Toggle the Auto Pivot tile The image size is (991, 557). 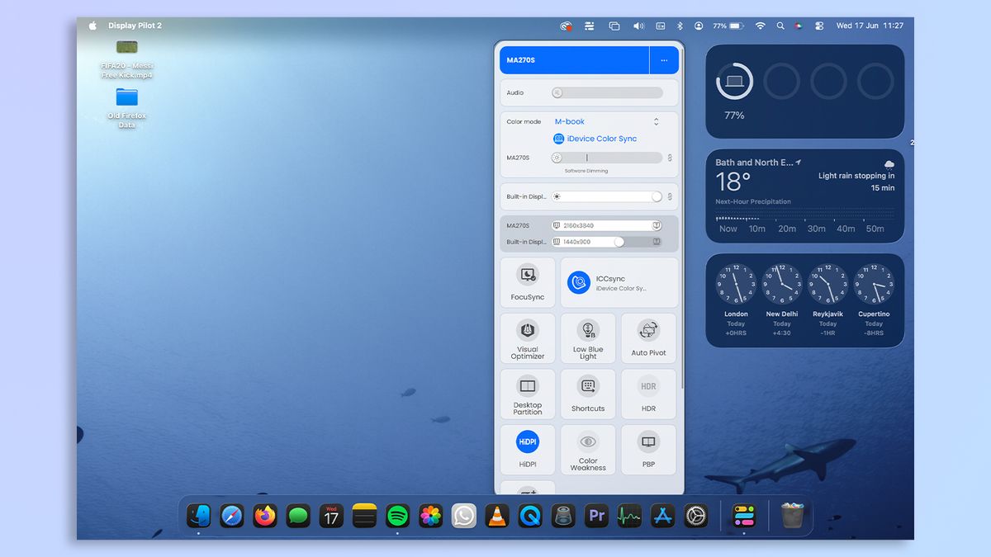(x=648, y=338)
